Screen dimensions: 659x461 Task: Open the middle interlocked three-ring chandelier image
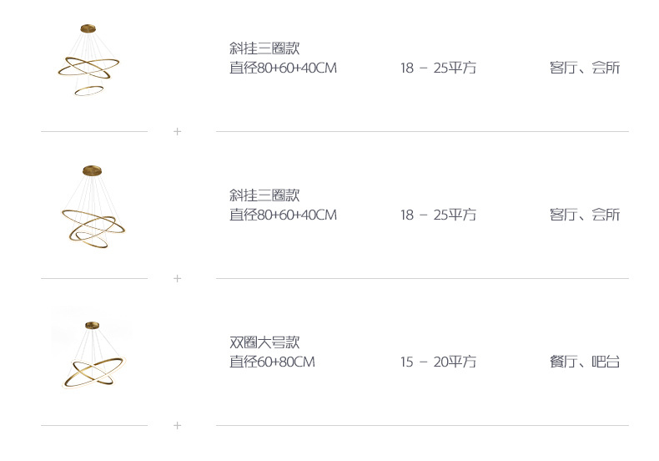pyautogui.click(x=93, y=207)
